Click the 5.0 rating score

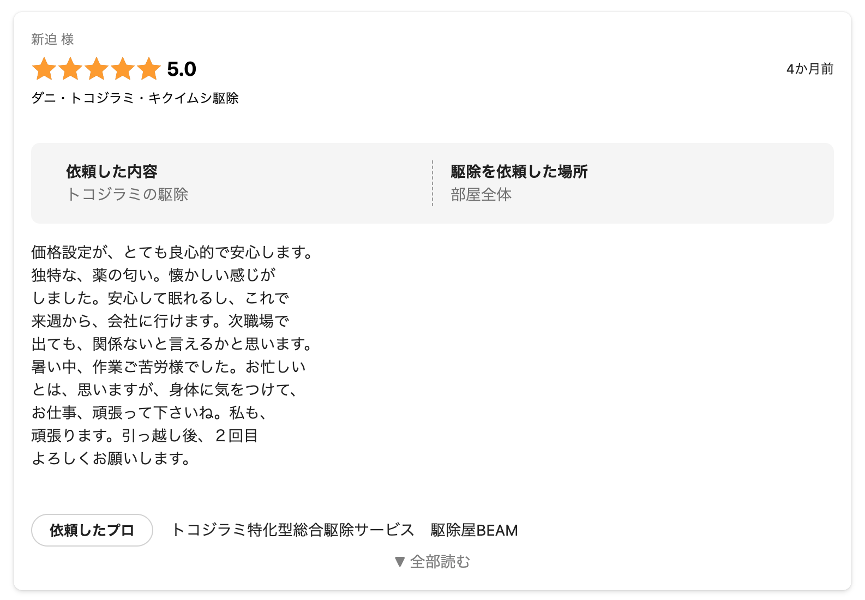(x=182, y=69)
